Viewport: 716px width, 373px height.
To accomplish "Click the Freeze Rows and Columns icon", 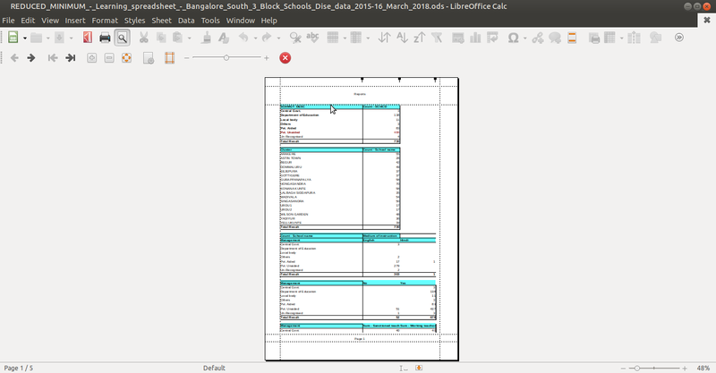I will pyautogui.click(x=610, y=38).
